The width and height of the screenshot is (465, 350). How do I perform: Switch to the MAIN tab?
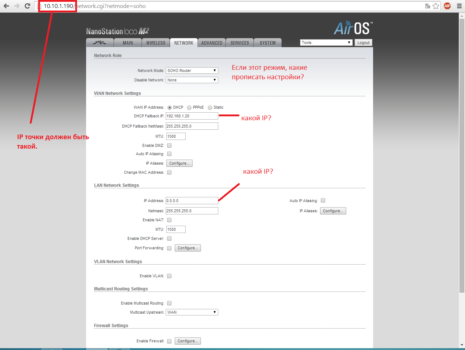(x=128, y=43)
